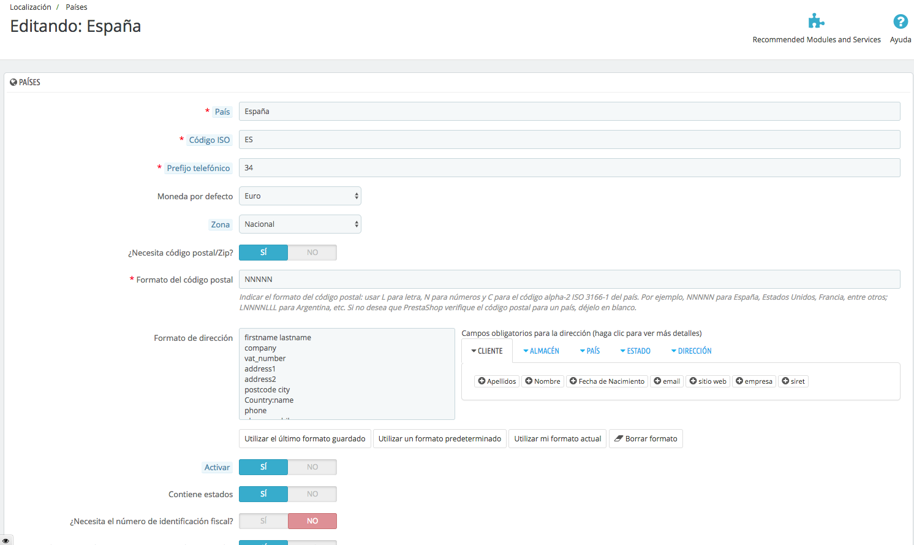The width and height of the screenshot is (914, 545).
Task: Enable fiscal identification number requirement SÍ
Action: click(x=263, y=521)
